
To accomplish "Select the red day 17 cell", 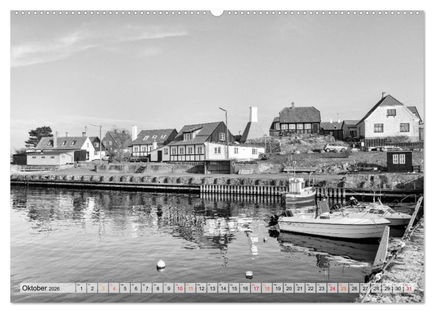I will click(256, 288).
